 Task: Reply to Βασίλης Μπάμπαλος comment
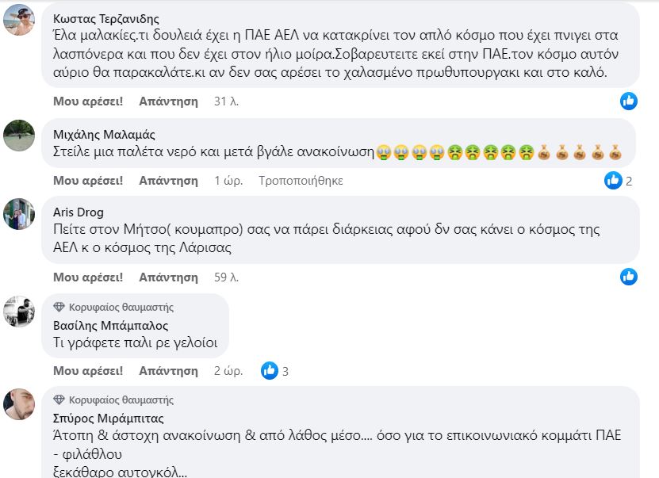tap(168, 371)
